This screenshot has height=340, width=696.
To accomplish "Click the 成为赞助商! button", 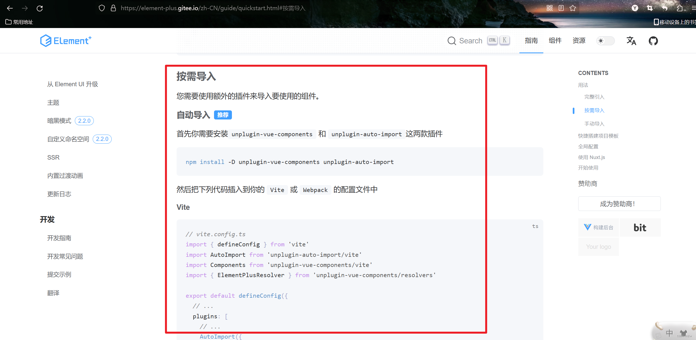I will pos(619,204).
